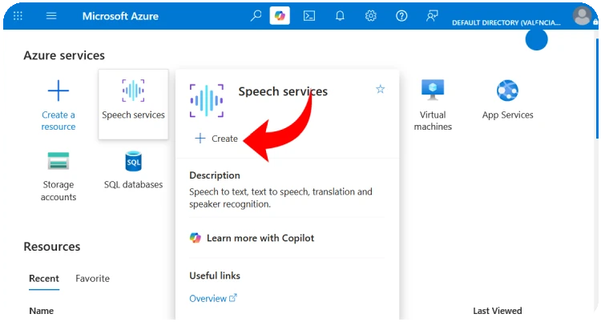Click Create in Speech services card

click(216, 139)
